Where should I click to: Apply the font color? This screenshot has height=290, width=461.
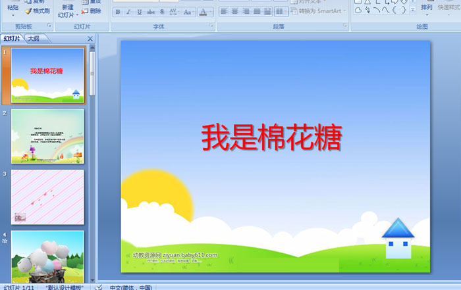(x=203, y=12)
